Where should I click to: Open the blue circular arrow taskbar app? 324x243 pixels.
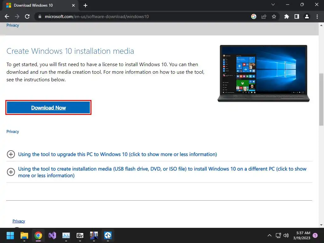coord(108,235)
